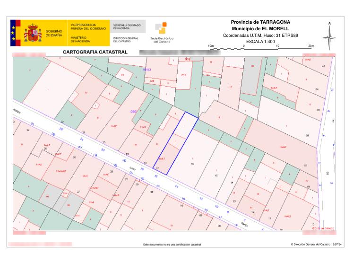
Task: Click the Ministerio de Hacienda label
Action: (x=83, y=39)
